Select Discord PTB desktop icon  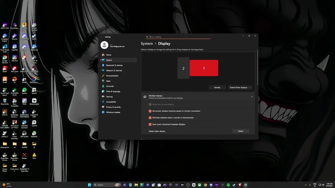coord(24,37)
